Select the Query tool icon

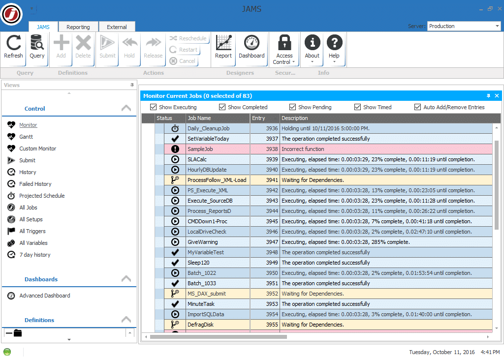37,47
